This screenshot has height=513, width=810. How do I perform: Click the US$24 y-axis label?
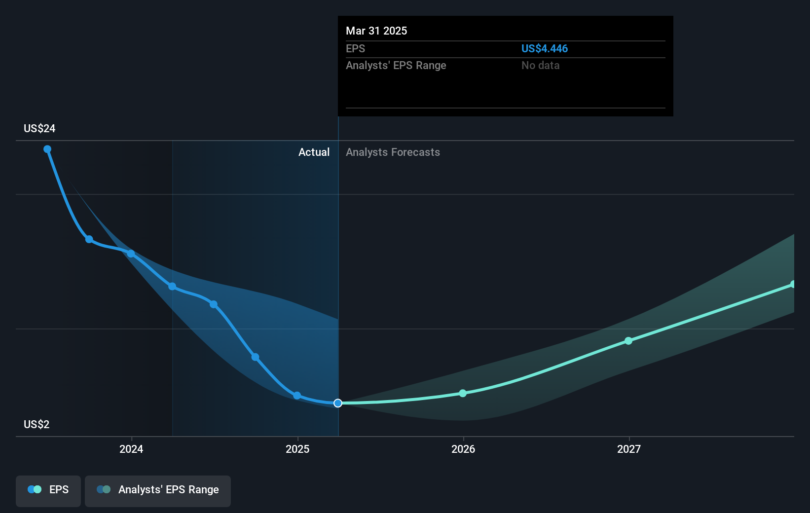click(39, 128)
